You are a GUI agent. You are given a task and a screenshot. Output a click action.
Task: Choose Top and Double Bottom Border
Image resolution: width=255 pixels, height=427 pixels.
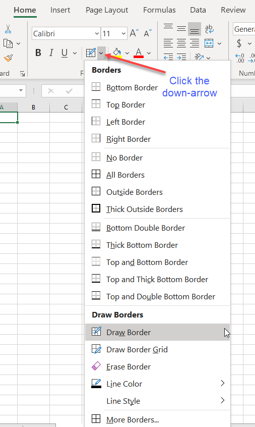click(x=158, y=297)
